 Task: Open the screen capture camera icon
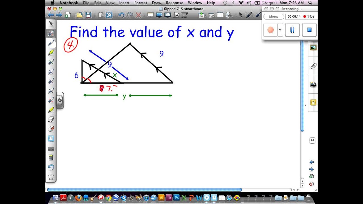pos(176,15)
